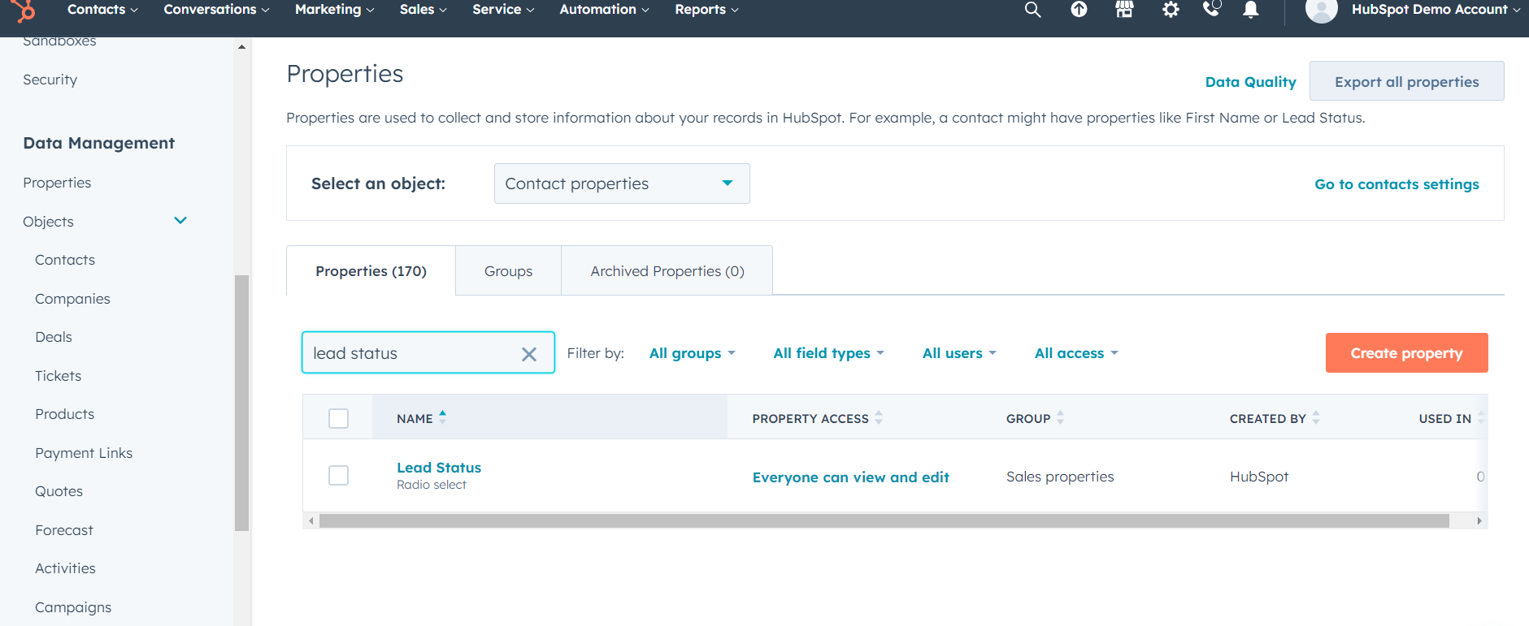This screenshot has height=626, width=1529.
Task: Click the Create property button
Action: pos(1406,353)
